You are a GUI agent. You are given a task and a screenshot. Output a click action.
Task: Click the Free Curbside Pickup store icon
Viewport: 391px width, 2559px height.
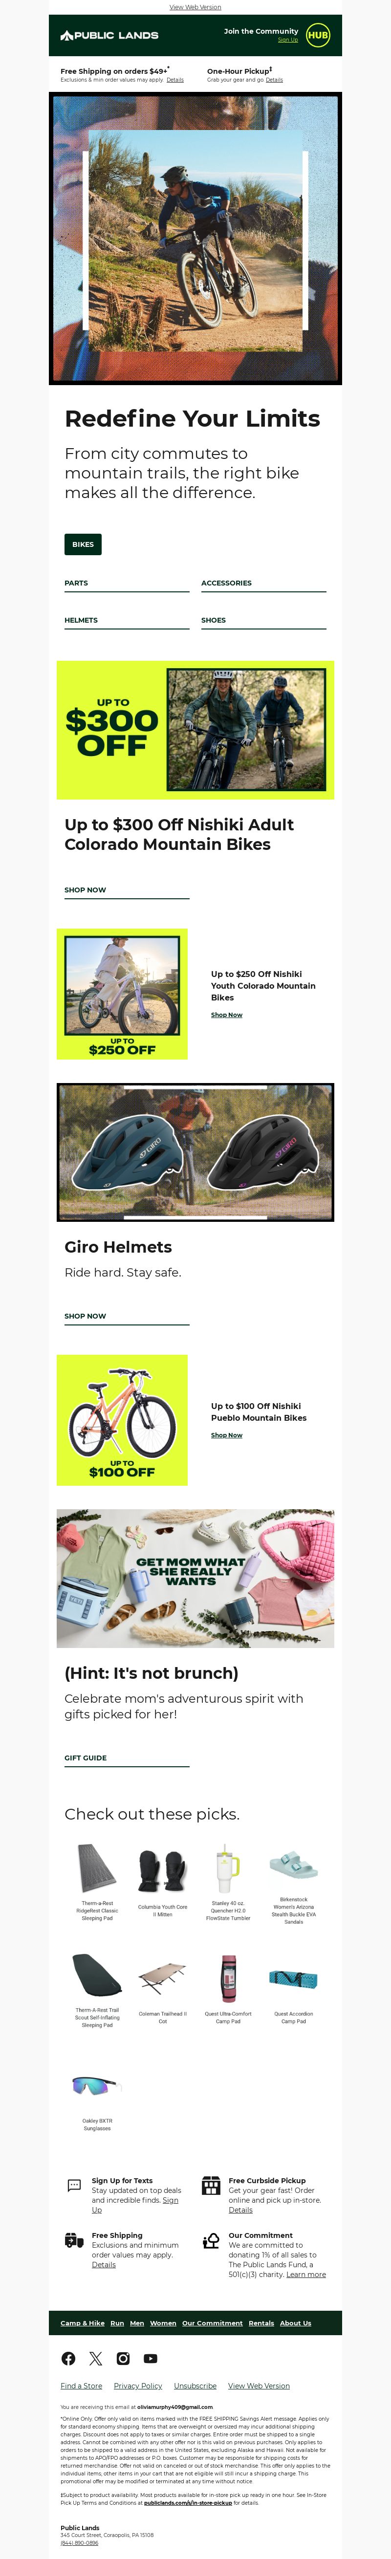(x=210, y=2186)
